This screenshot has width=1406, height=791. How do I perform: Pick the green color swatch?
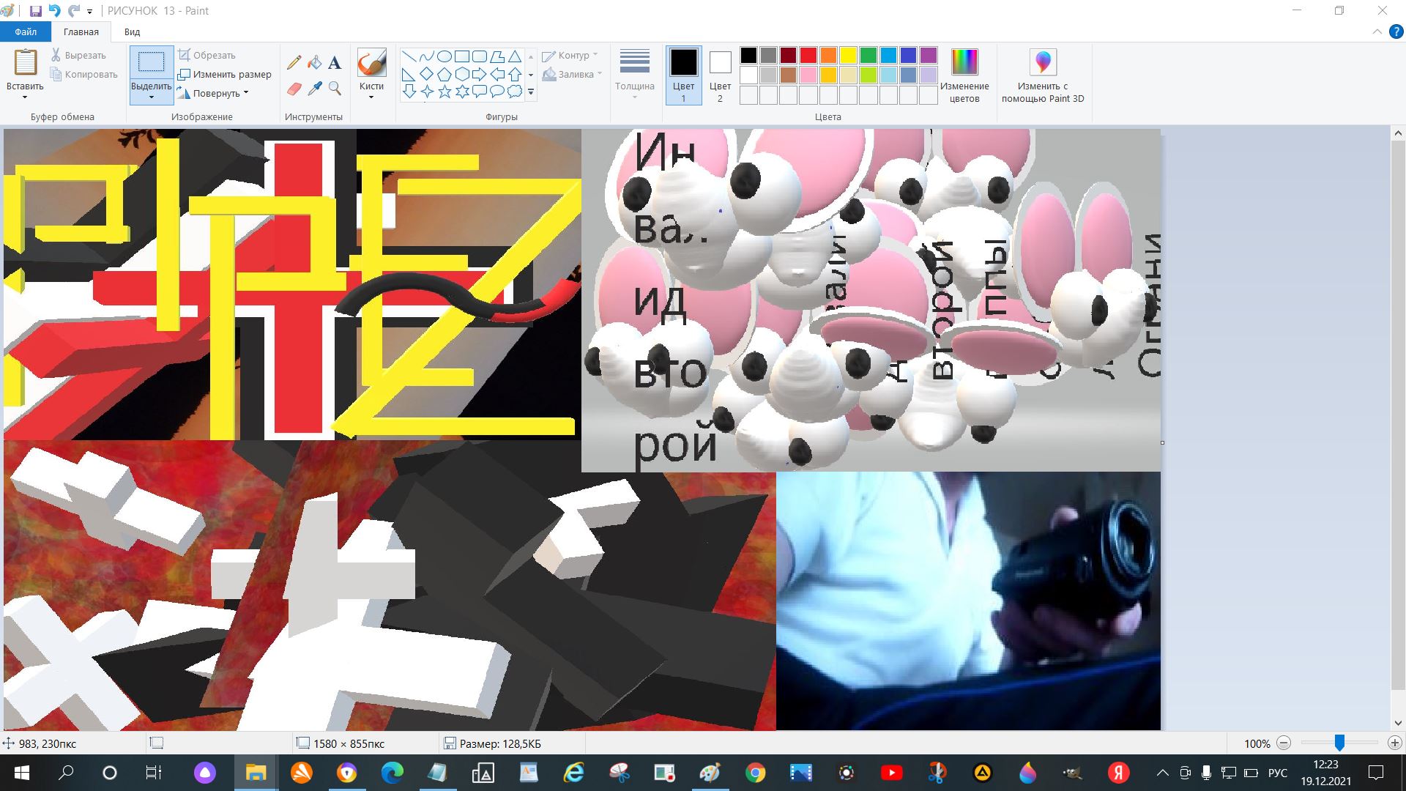pos(868,55)
